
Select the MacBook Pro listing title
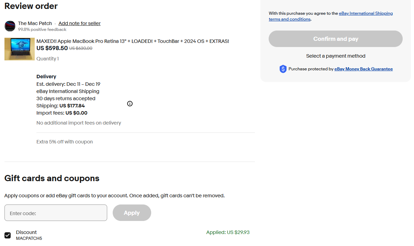133,41
